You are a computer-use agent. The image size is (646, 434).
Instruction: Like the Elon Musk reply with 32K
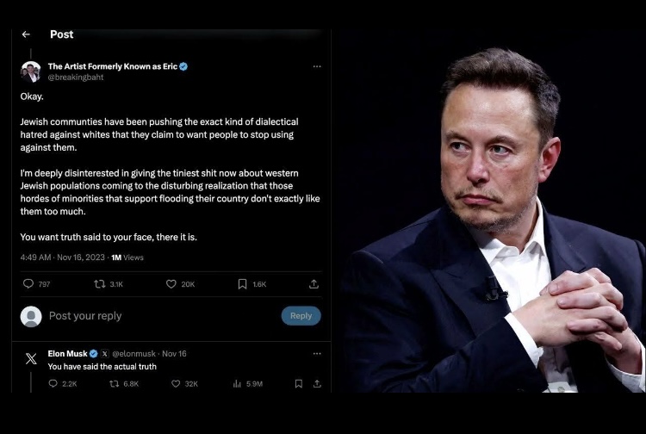click(x=184, y=384)
